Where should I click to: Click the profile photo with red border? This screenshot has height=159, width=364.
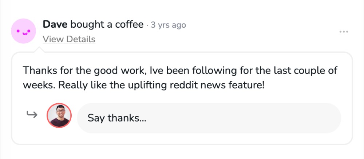click(x=59, y=115)
